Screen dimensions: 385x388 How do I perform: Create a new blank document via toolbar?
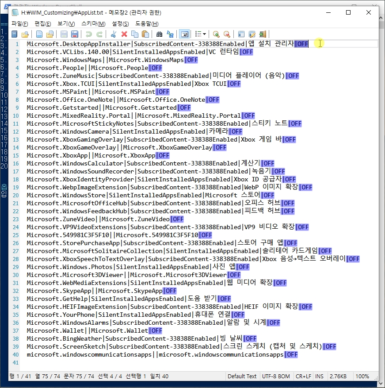(x=39, y=34)
